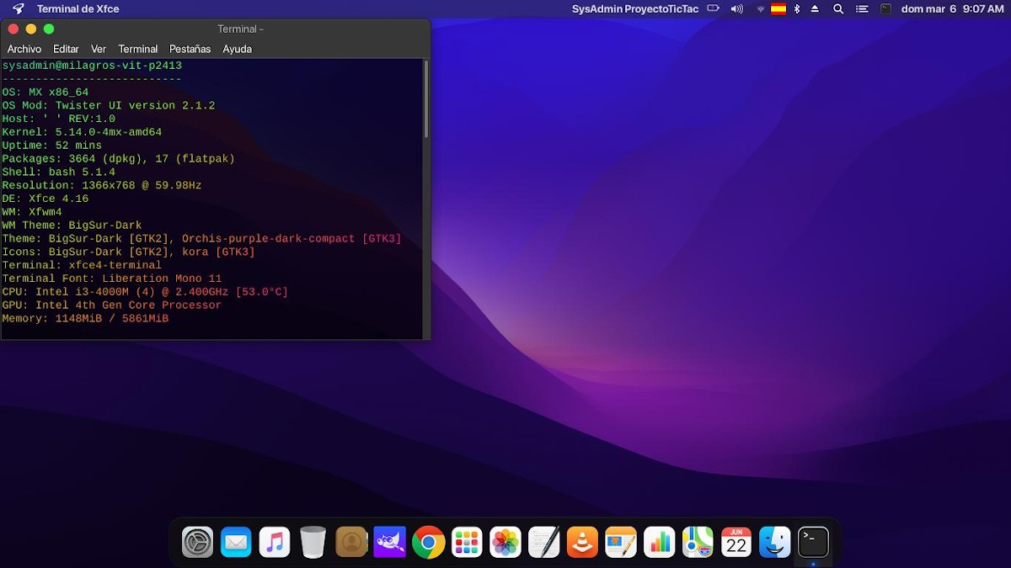The width and height of the screenshot is (1011, 568).
Task: Launch Google Chrome from the dock
Action: point(428,542)
